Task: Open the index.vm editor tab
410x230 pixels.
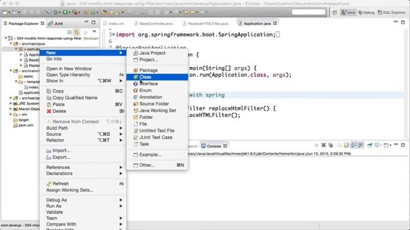Action: [114, 24]
